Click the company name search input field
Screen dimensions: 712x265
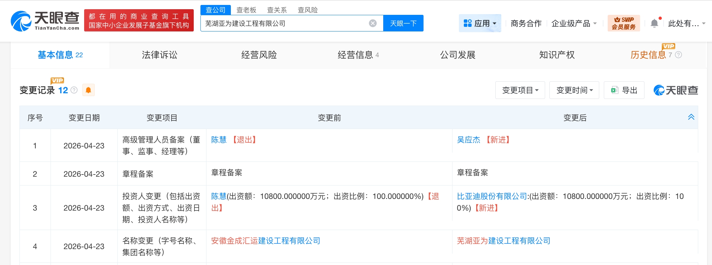pos(283,23)
